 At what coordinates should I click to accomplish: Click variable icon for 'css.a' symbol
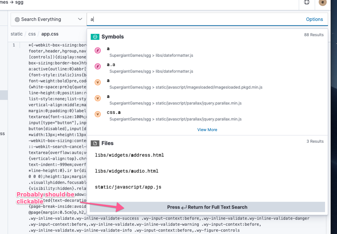coord(98,114)
